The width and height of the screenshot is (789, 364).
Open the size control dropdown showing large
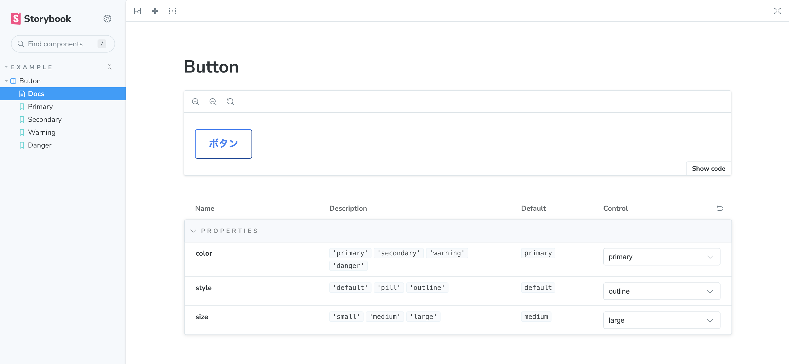coord(661,320)
